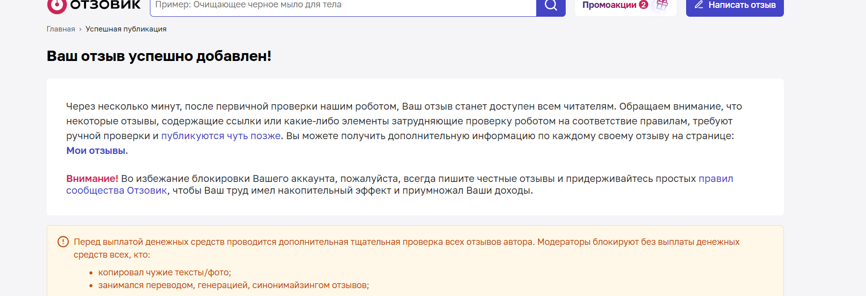Focus the search input field
This screenshot has width=866, height=296.
pos(343,6)
